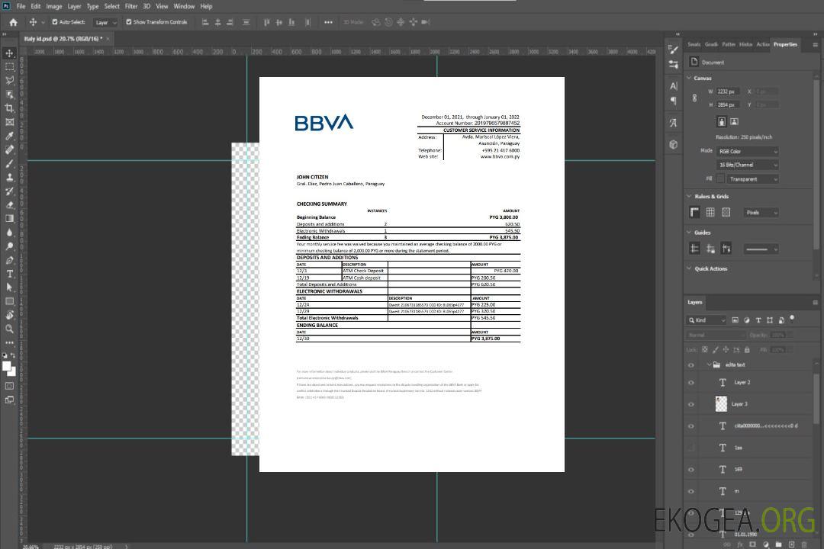Toggle the Auto-Select checkbox
The height and width of the screenshot is (549, 824).
[x=55, y=22]
